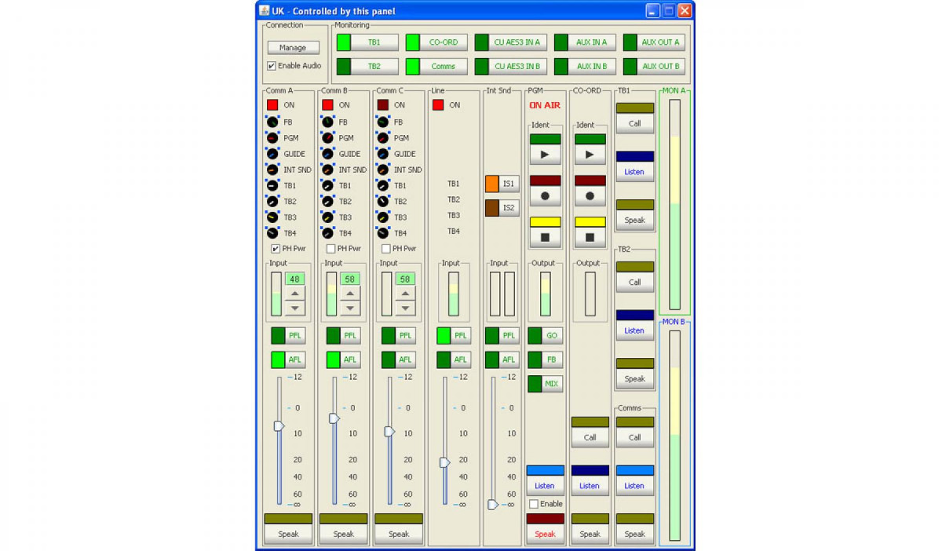The height and width of the screenshot is (551, 942).
Task: Open the Manage connection button
Action: (293, 48)
